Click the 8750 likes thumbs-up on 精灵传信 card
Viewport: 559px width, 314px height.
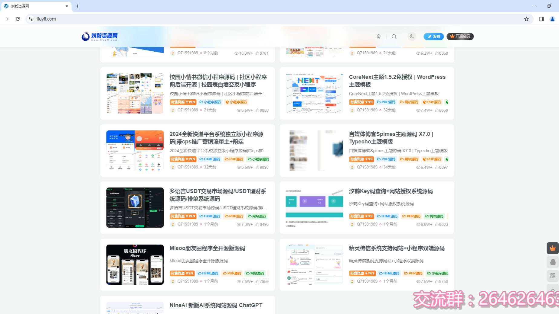pyautogui.click(x=441, y=281)
